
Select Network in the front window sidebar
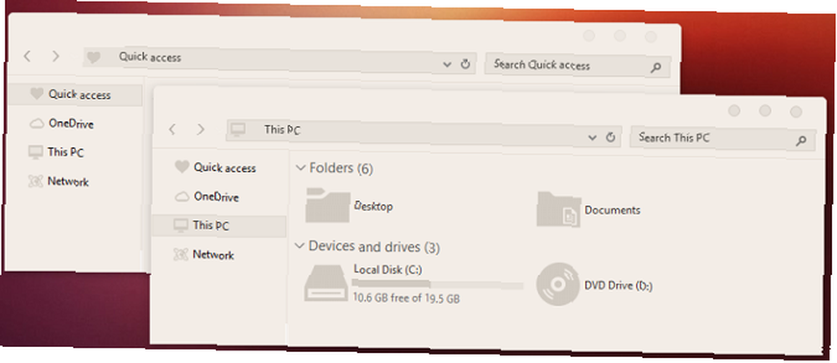(213, 255)
